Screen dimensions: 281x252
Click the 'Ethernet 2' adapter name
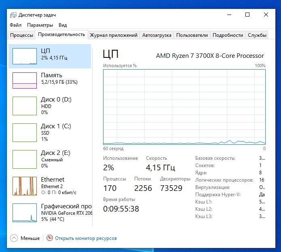tap(52, 186)
